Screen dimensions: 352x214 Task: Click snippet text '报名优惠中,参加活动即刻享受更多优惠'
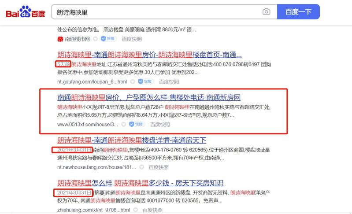pos(100,72)
